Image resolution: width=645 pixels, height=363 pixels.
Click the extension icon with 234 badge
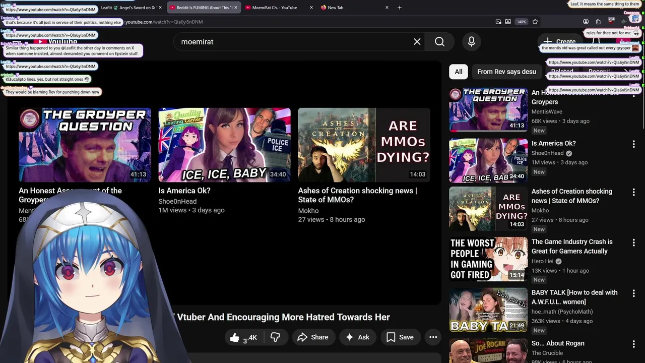(x=611, y=21)
